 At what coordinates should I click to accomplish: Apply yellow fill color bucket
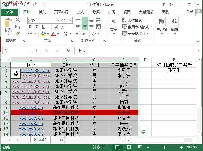pos(43,34)
